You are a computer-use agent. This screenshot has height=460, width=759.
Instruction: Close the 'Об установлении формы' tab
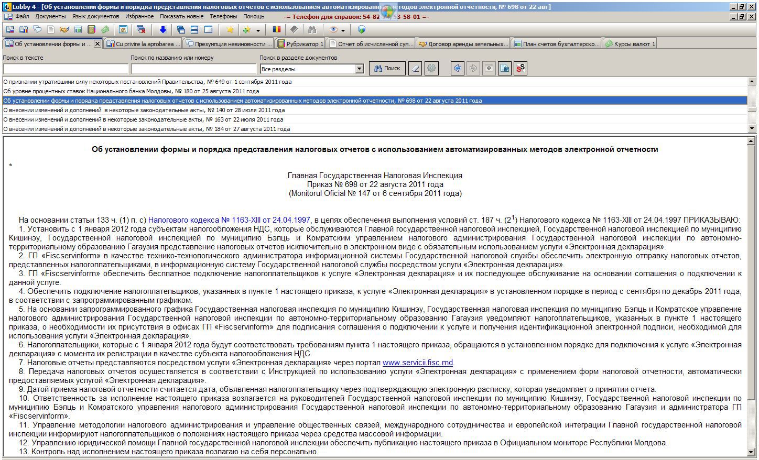(x=97, y=44)
